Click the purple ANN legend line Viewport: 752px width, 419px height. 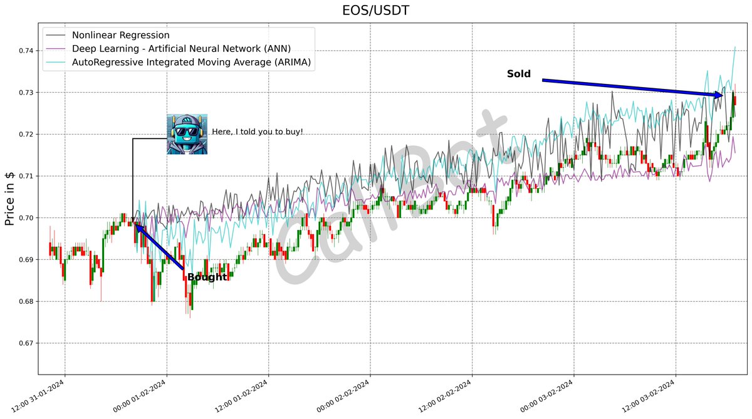56,49
